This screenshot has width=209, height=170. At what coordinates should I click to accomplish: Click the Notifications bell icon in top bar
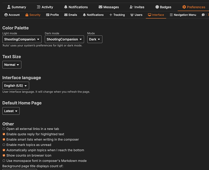pos(66,7)
